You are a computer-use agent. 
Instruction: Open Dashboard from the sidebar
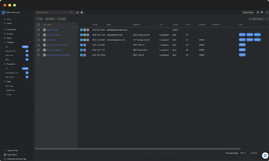coord(11,30)
